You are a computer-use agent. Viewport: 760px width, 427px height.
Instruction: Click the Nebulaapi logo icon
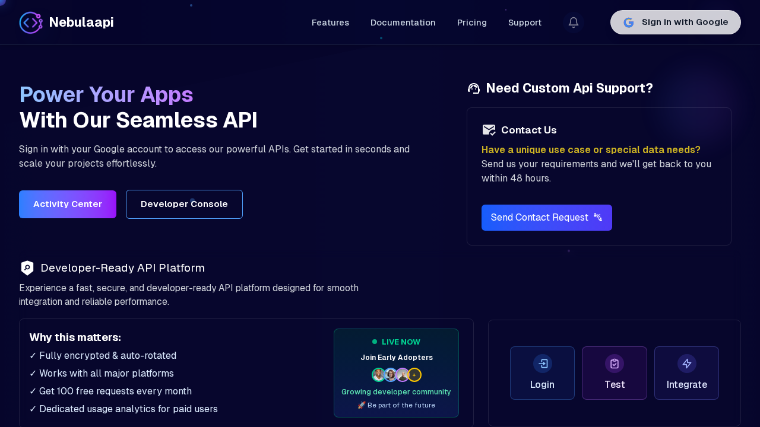coord(30,22)
